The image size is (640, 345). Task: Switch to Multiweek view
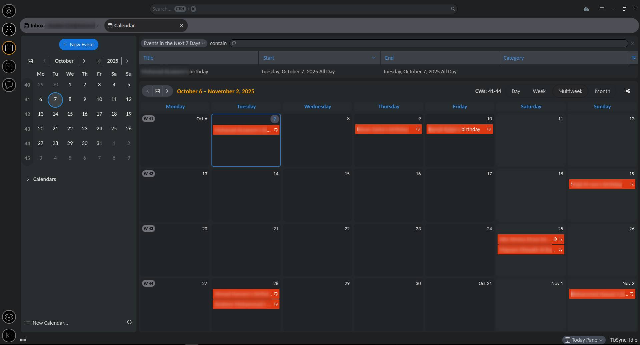point(570,91)
